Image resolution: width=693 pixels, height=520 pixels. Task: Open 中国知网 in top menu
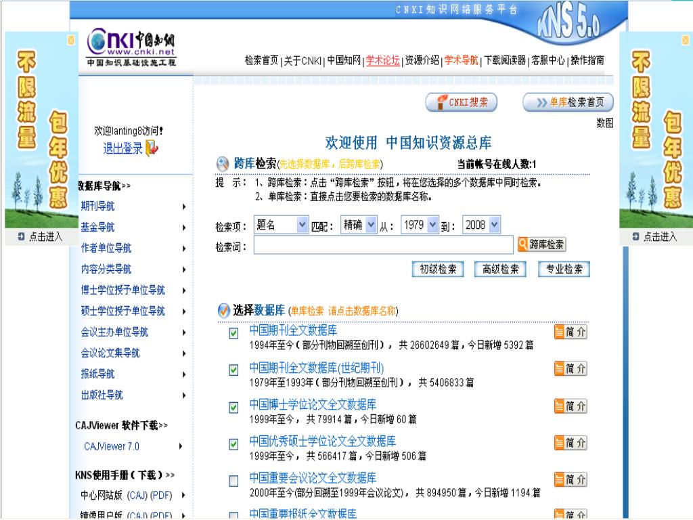click(x=344, y=60)
